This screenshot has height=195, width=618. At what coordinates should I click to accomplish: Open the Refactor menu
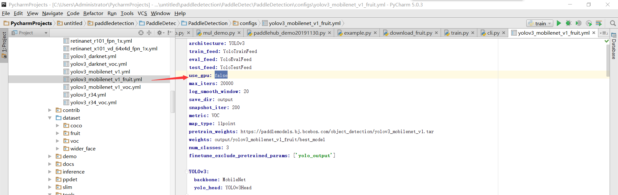(x=93, y=13)
